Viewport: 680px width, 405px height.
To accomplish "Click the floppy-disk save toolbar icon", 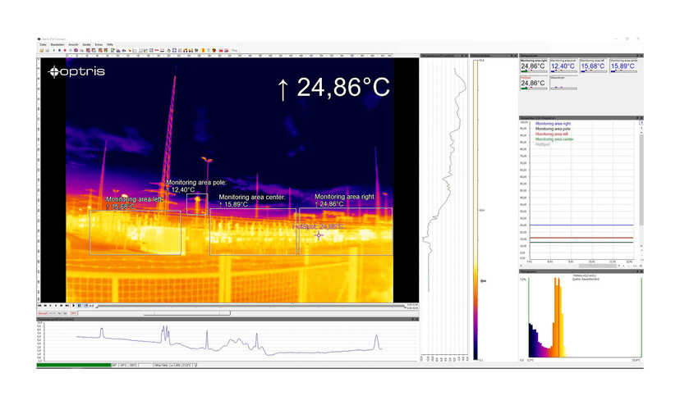I will point(48,50).
